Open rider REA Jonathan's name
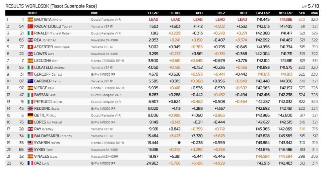The width and height of the screenshot is (327, 174). (x=45, y=40)
